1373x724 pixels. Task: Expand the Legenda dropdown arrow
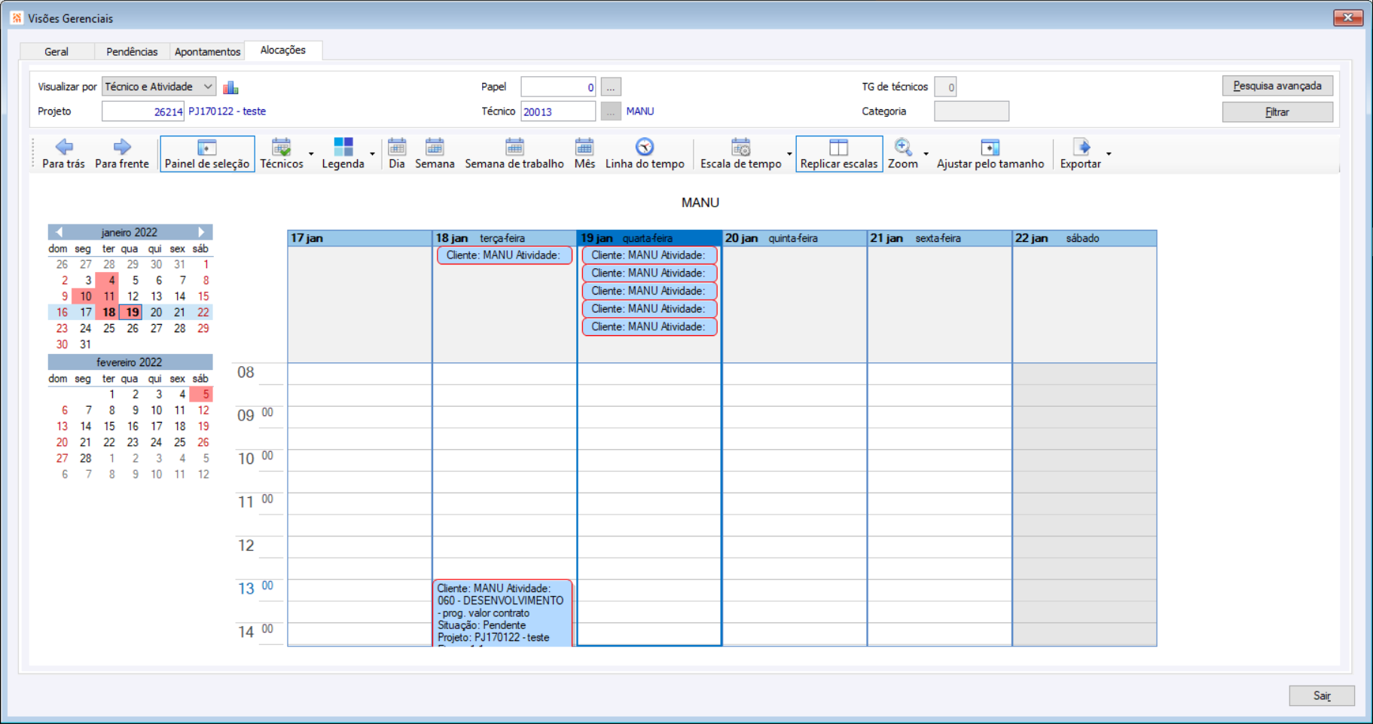372,154
